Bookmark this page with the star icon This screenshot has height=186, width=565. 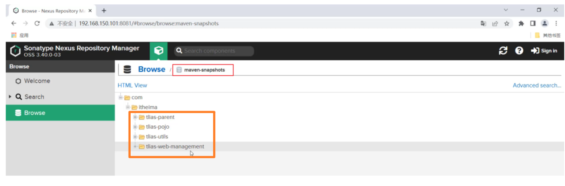[x=506, y=23]
